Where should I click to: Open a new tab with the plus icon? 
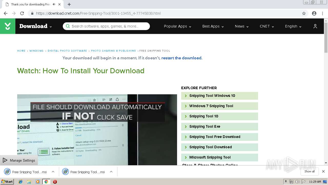point(69,4)
